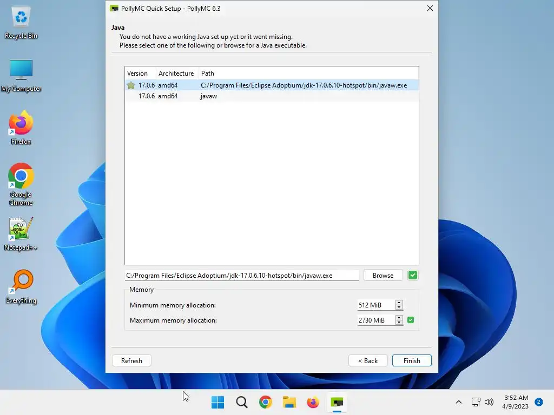Open Everything search desktop shortcut
This screenshot has width=554, height=415.
pos(21,287)
